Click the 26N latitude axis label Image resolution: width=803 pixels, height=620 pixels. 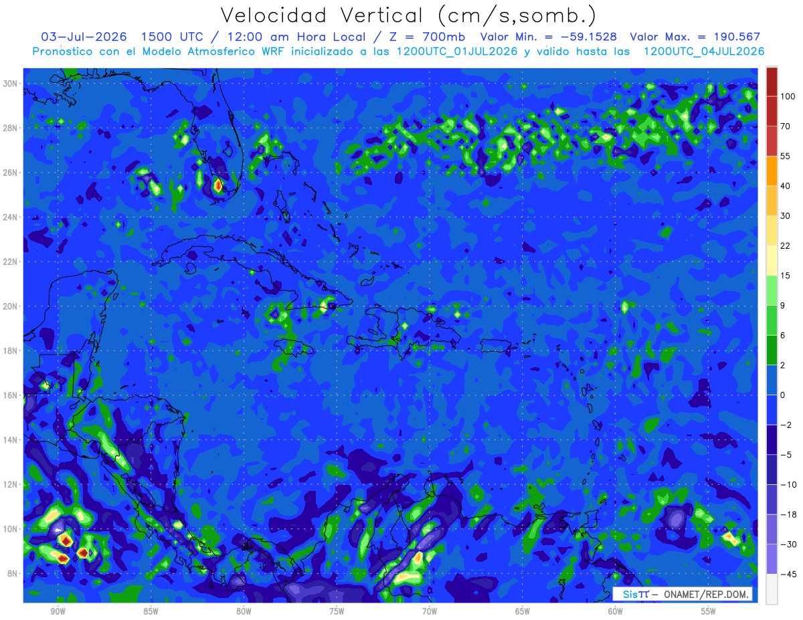(x=11, y=173)
